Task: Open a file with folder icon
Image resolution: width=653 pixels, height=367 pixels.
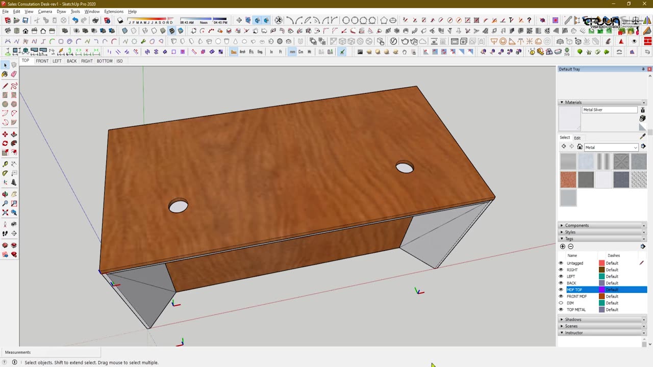Action: (x=16, y=20)
